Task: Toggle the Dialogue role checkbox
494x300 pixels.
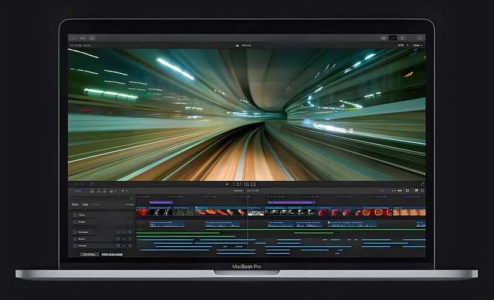Action: click(x=75, y=231)
